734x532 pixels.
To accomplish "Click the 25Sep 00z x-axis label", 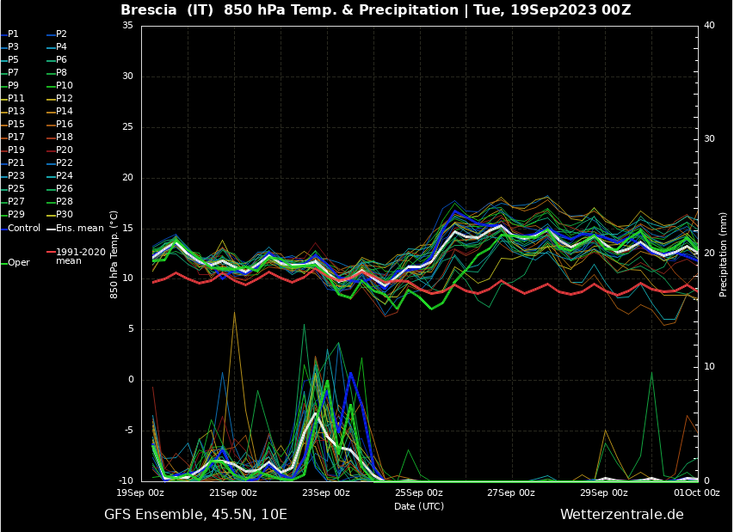I will [x=418, y=492].
